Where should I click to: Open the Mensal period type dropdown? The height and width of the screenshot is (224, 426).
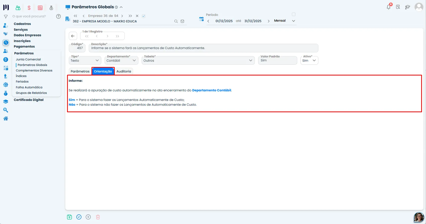(284, 21)
